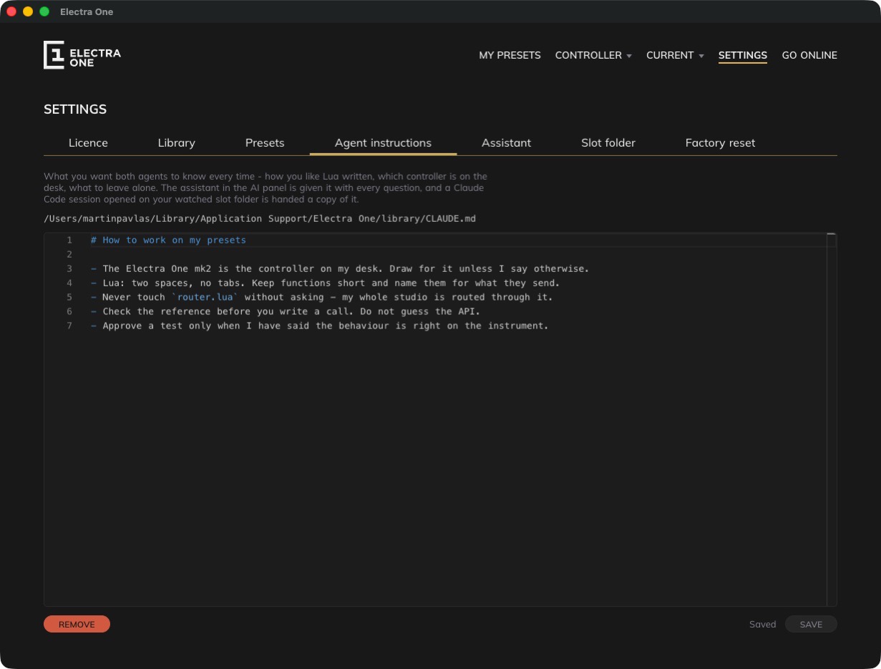Switch to the Assistant tab
The width and height of the screenshot is (881, 669).
pos(506,142)
